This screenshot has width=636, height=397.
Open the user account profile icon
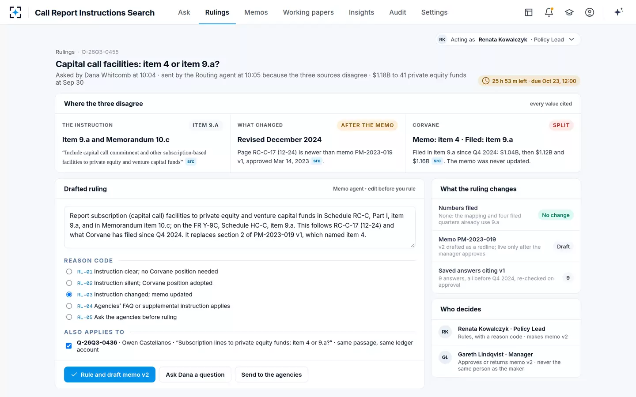pyautogui.click(x=590, y=12)
